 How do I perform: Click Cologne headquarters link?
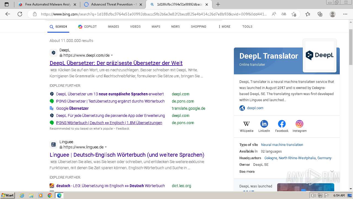coord(271,158)
